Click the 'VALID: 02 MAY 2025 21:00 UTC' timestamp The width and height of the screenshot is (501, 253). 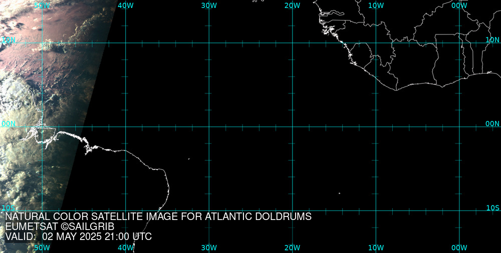(79, 236)
